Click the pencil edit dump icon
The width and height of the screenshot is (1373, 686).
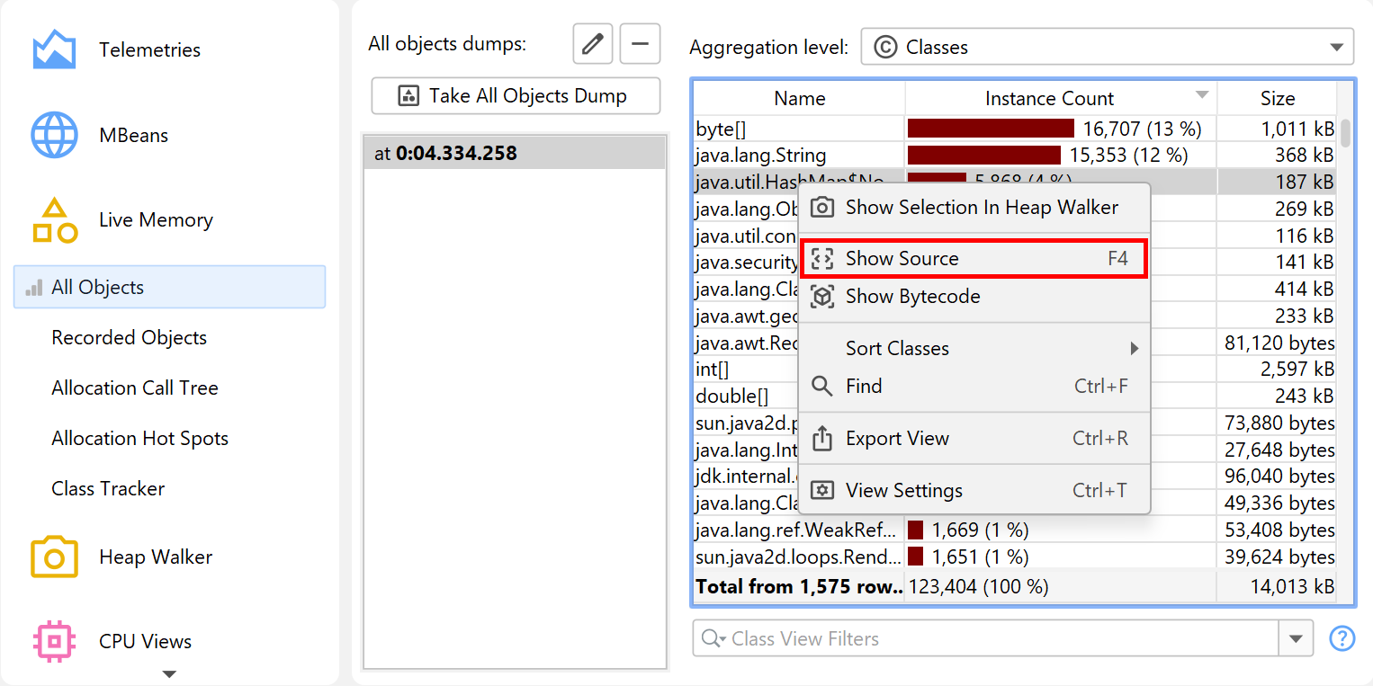(x=592, y=44)
